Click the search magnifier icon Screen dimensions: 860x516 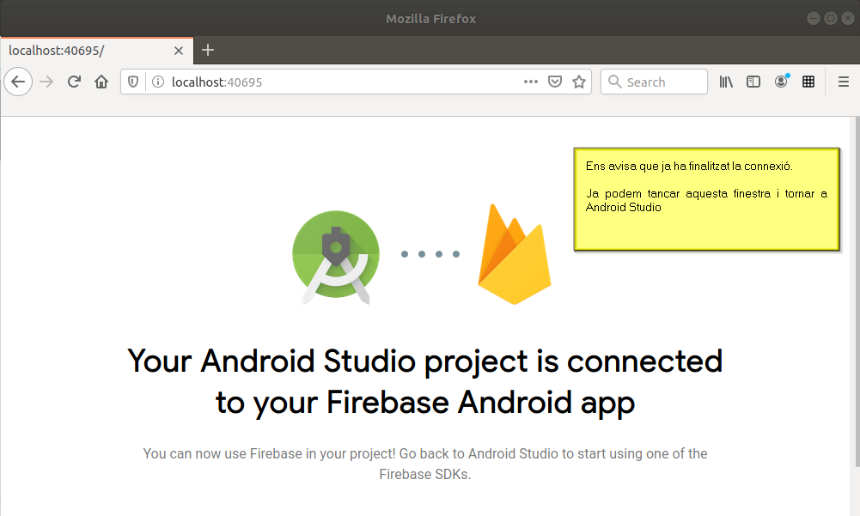point(615,82)
